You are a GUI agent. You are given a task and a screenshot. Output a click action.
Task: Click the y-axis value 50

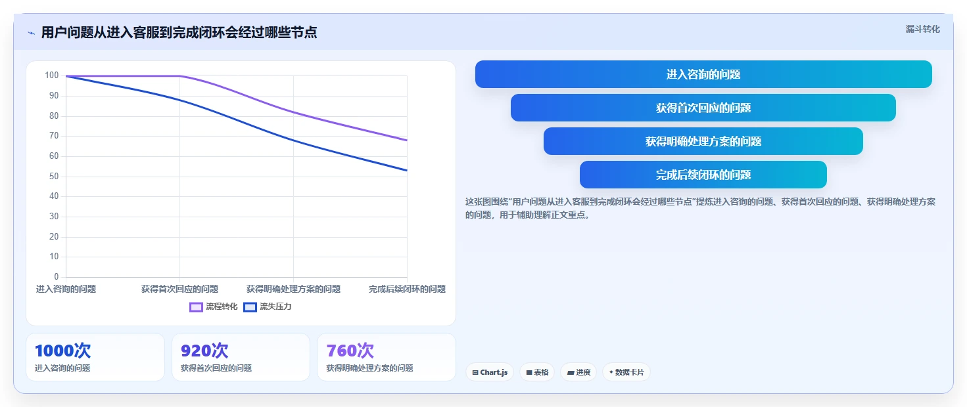[x=54, y=177]
